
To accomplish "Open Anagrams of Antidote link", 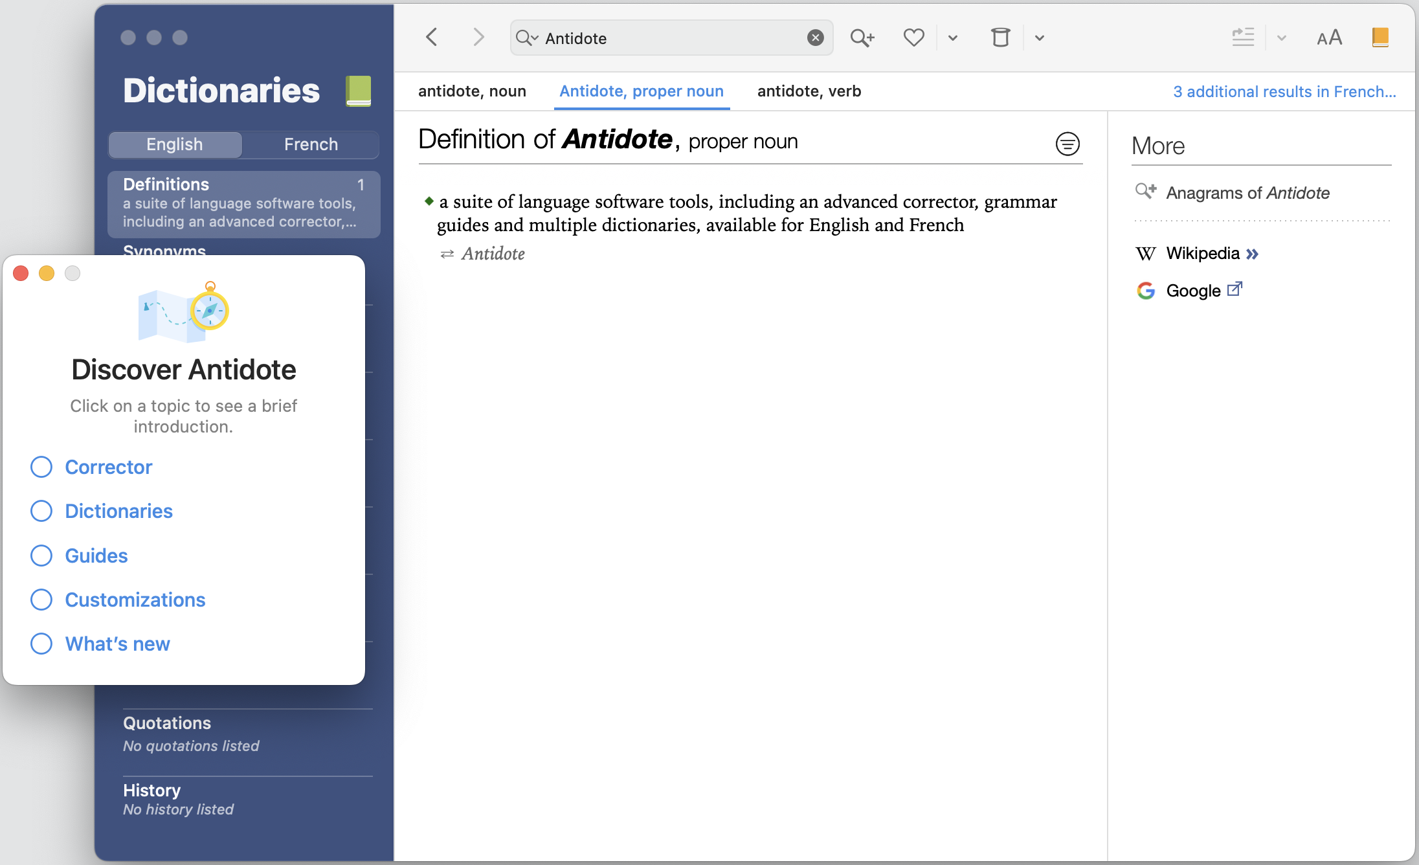I will coord(1247,193).
